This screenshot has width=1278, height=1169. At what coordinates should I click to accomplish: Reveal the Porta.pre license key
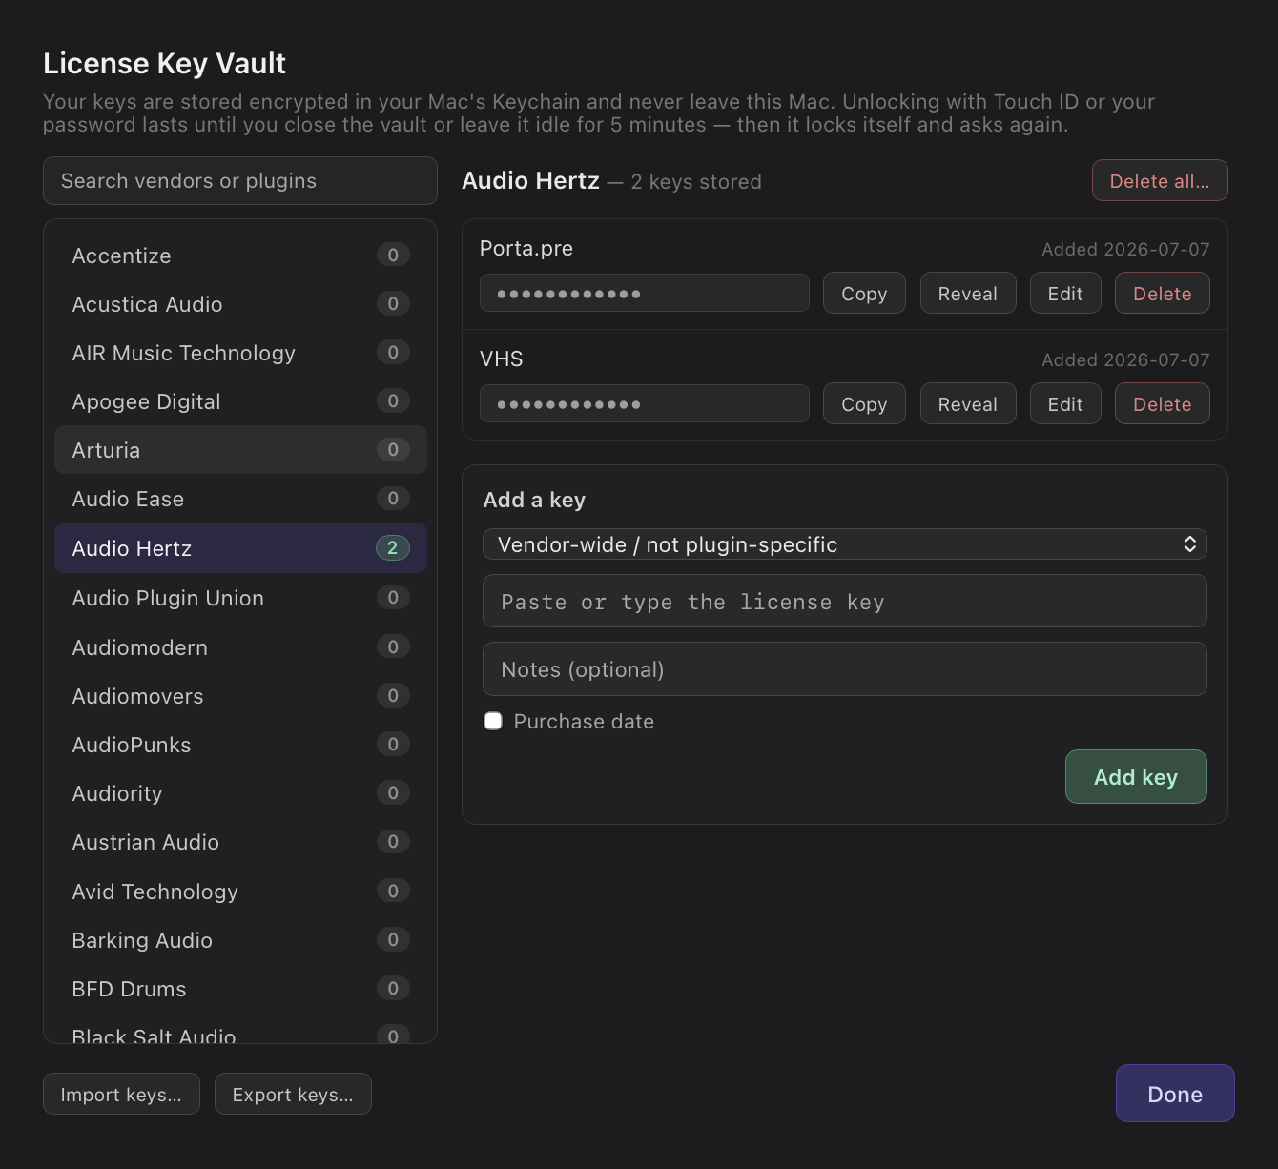[968, 293]
